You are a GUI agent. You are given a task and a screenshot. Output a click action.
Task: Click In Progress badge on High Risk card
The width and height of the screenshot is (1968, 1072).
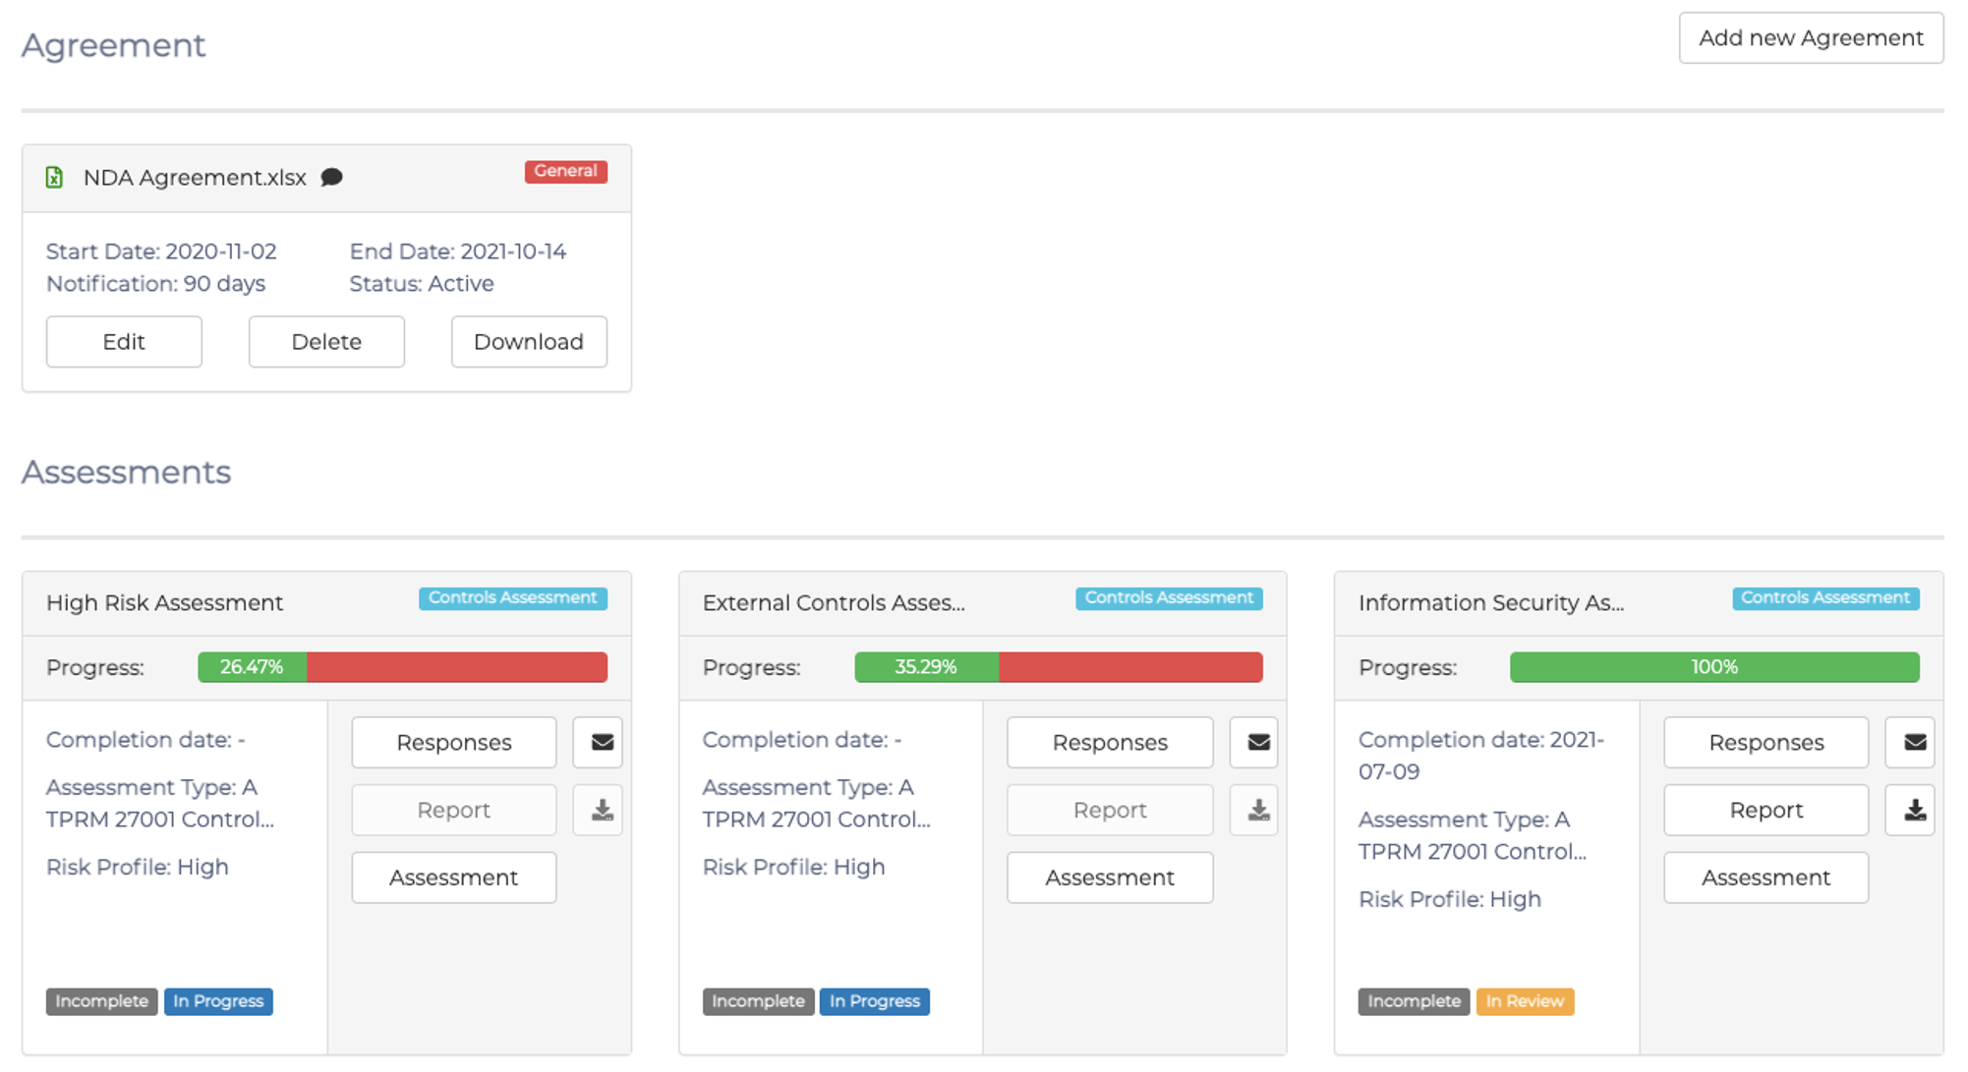(x=218, y=1001)
